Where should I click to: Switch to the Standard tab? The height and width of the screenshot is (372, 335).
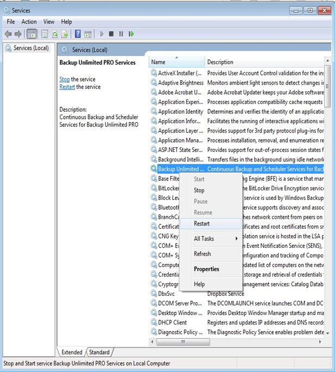[x=99, y=352]
